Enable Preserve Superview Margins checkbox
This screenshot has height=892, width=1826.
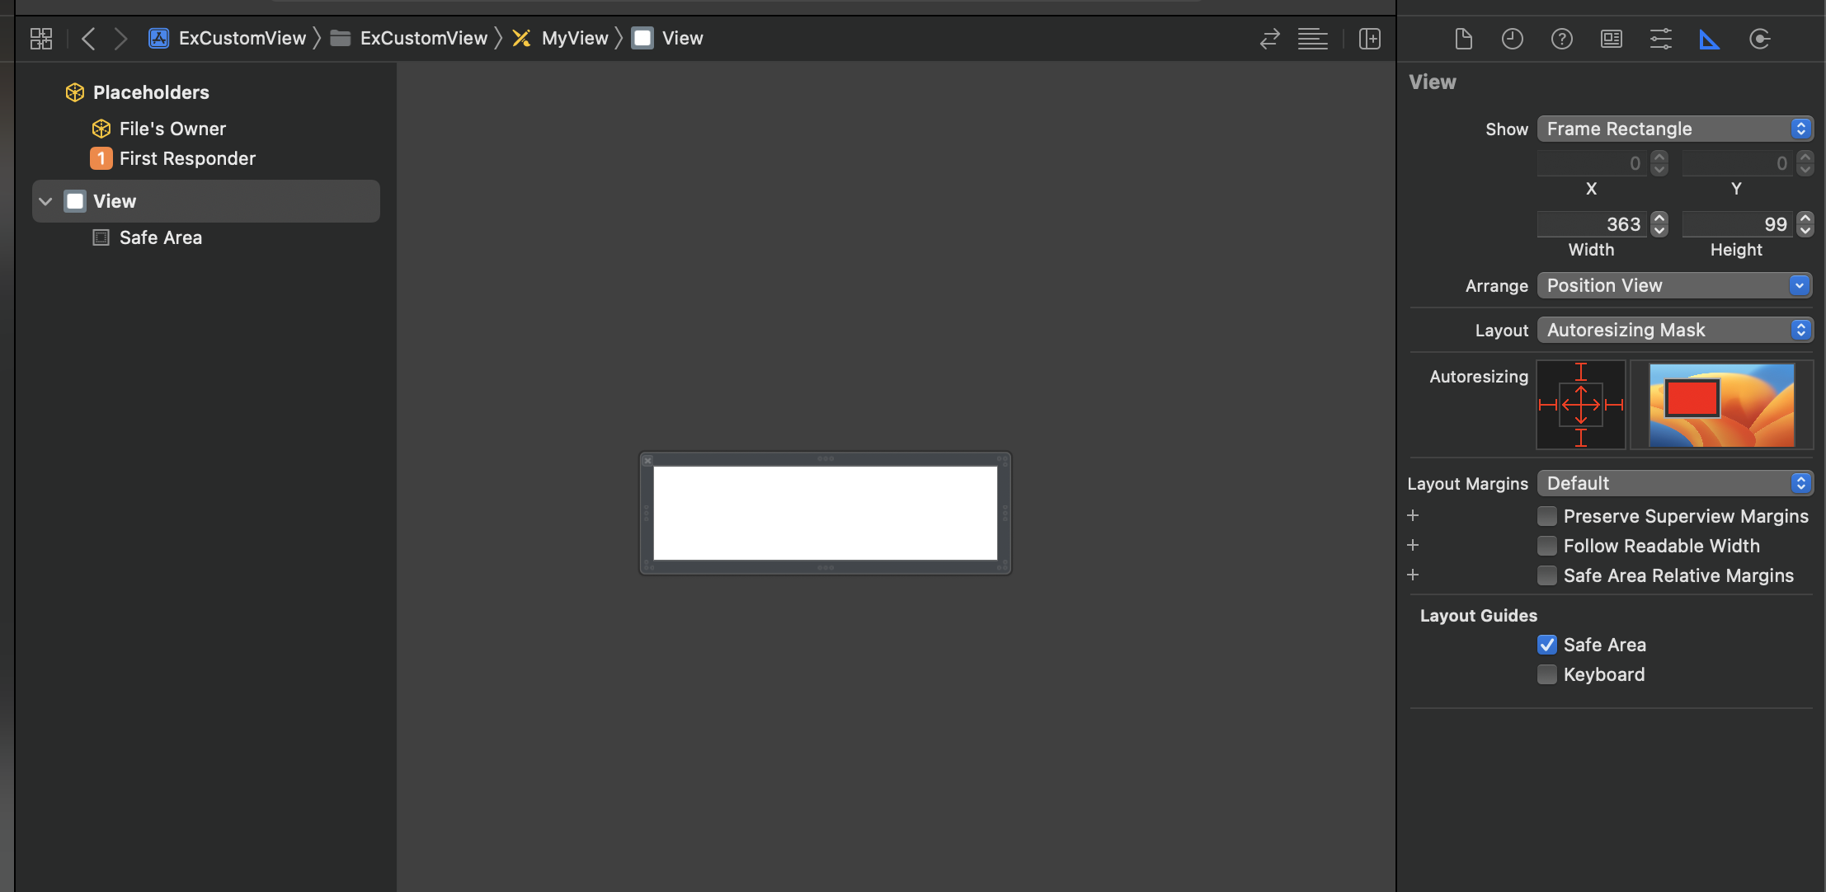coord(1547,516)
